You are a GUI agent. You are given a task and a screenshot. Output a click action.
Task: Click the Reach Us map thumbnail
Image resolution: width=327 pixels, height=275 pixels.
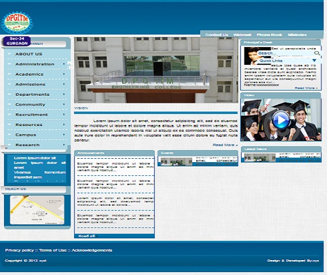pos(37,210)
